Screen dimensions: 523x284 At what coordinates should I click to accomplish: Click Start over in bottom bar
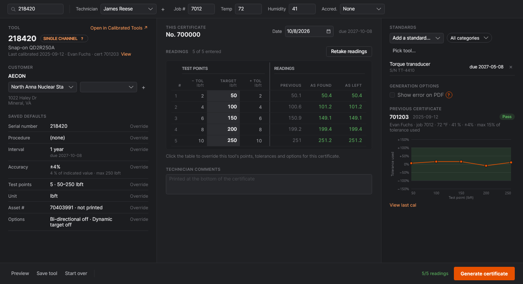[x=76, y=273]
